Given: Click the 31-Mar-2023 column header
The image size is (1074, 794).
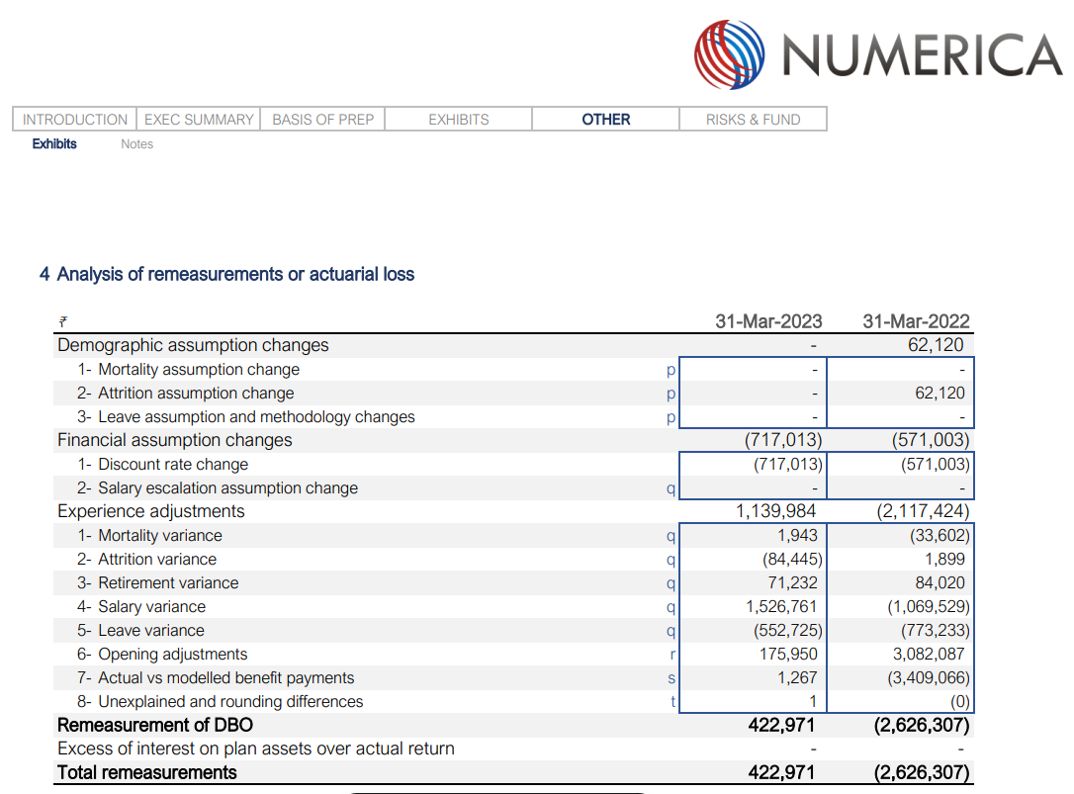Looking at the screenshot, I should pyautogui.click(x=768, y=321).
